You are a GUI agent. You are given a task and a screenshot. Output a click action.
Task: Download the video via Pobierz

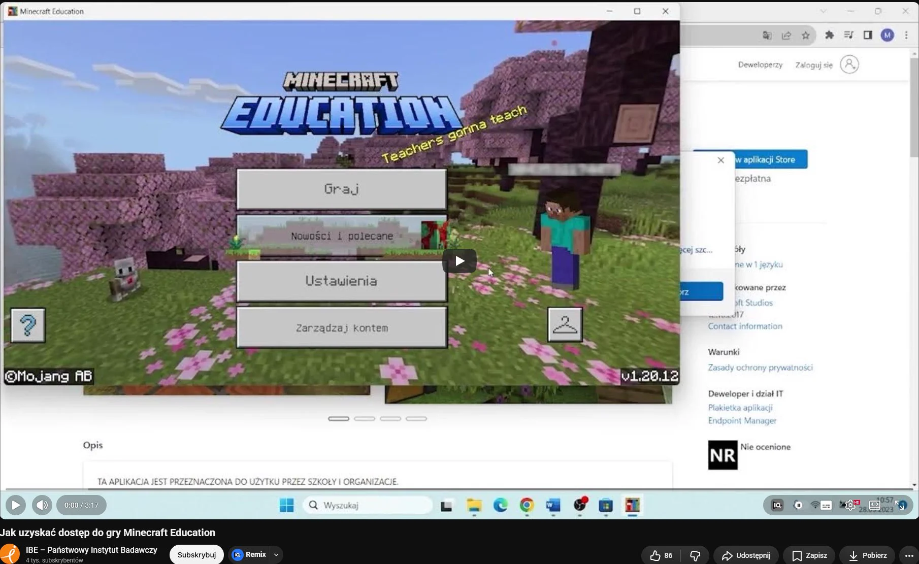[867, 555]
